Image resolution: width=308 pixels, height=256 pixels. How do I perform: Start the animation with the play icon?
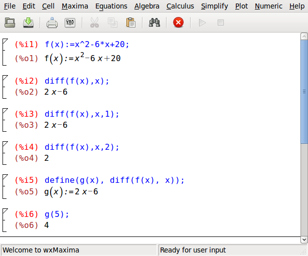[x=202, y=23]
